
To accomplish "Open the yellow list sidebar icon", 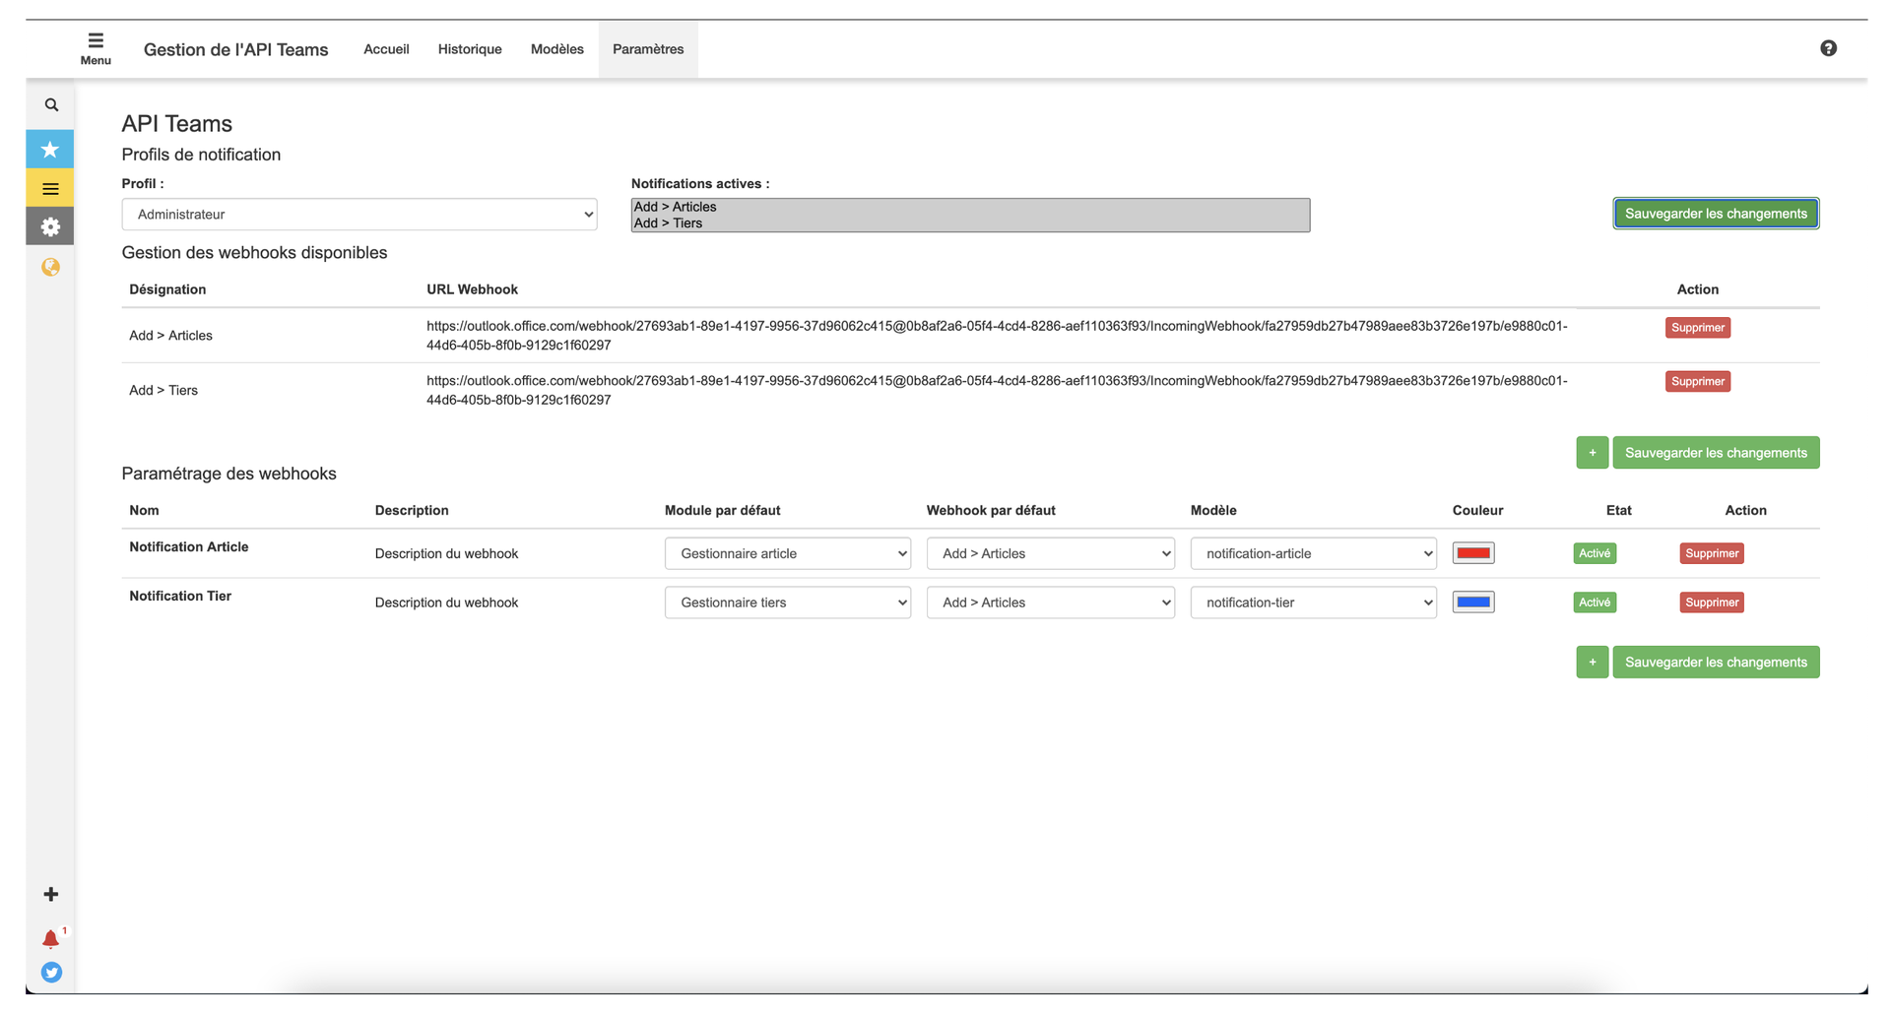I will [50, 188].
